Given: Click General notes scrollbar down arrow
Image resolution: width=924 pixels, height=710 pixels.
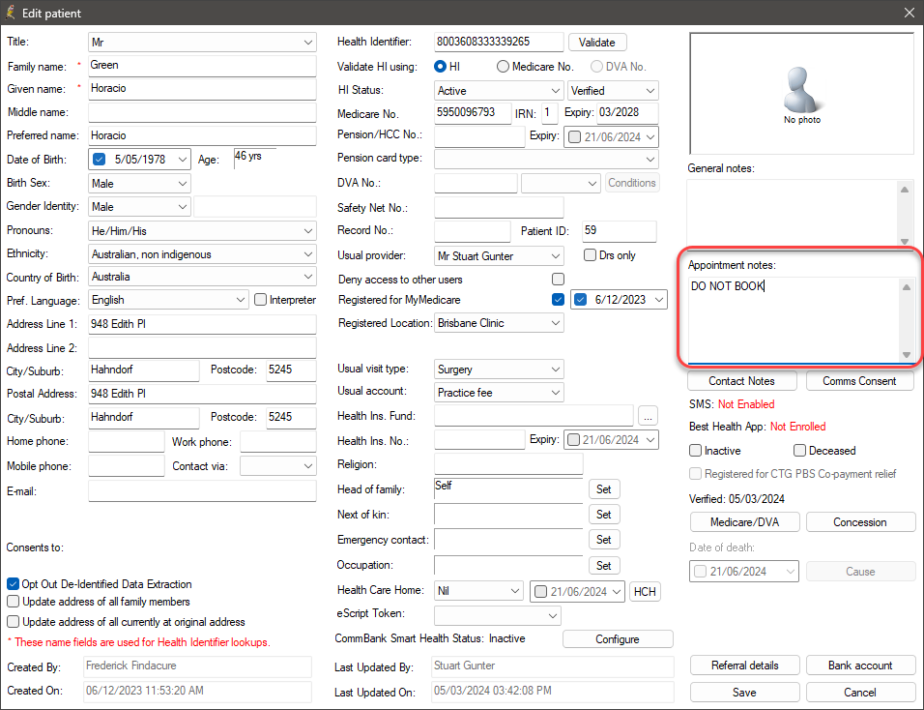Looking at the screenshot, I should (905, 241).
